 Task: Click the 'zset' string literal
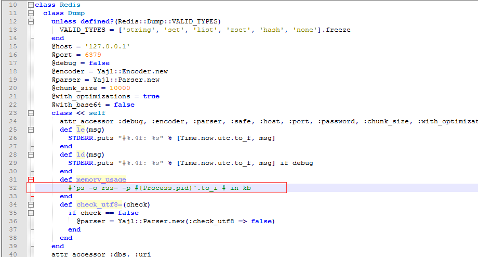(238, 30)
